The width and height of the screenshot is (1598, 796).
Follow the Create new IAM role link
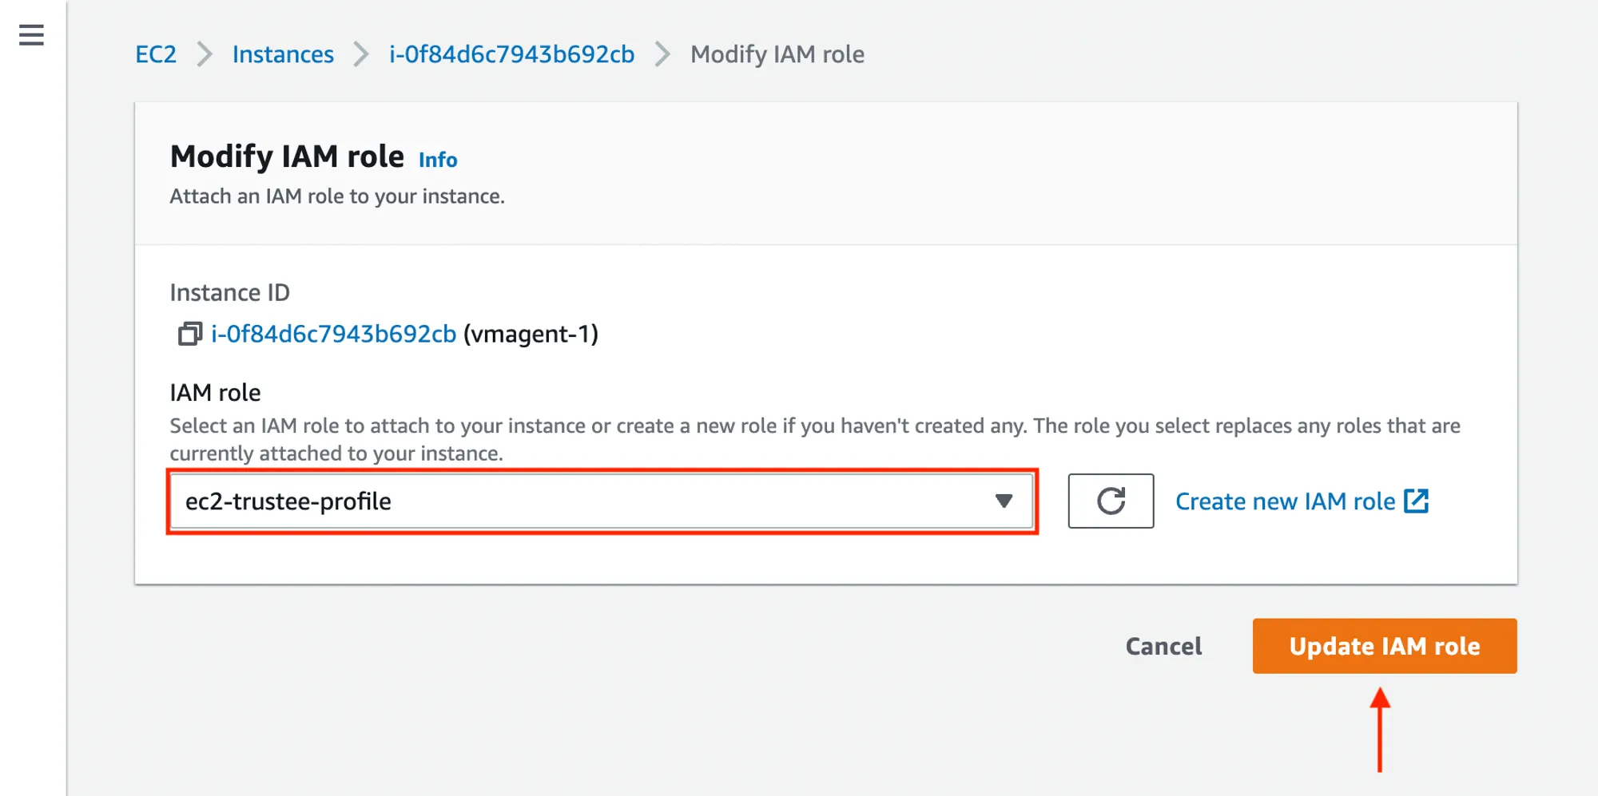[1285, 501]
